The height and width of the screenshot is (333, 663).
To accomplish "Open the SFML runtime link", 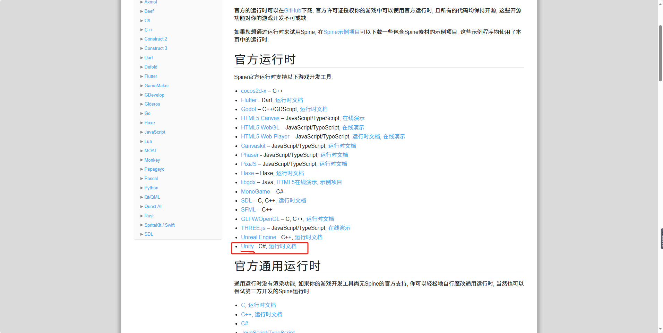I will pyautogui.click(x=248, y=209).
